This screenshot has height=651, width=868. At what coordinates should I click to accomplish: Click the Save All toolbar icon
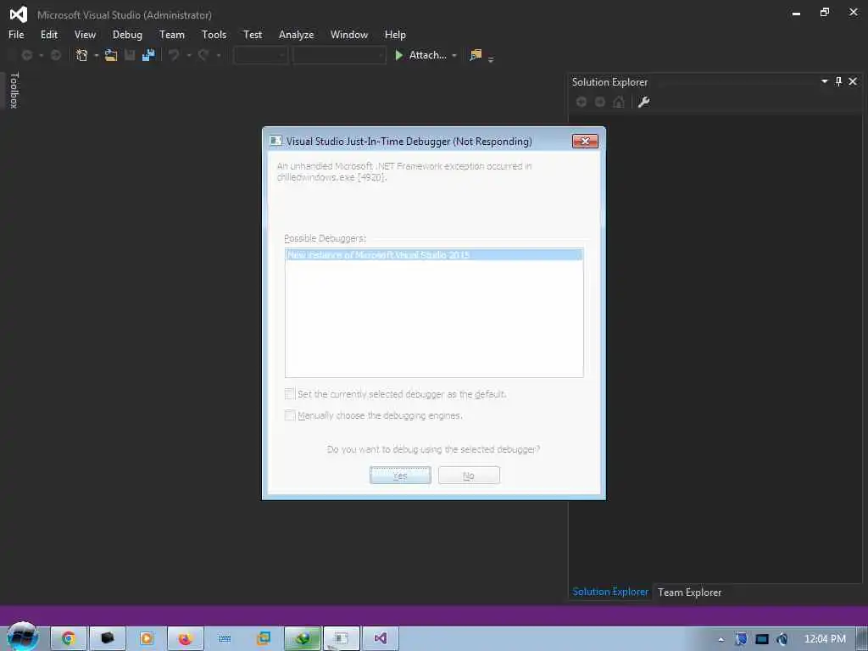click(148, 55)
